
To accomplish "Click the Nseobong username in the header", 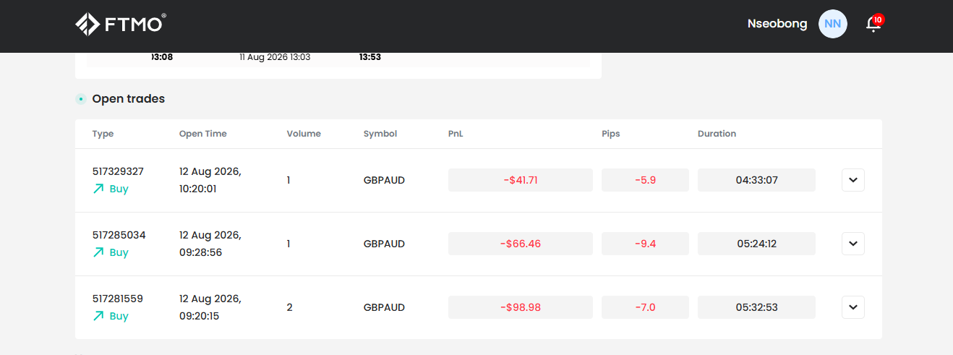I will point(777,24).
